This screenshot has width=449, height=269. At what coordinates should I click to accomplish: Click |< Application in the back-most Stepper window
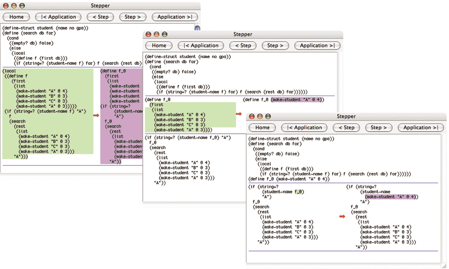(x=58, y=17)
